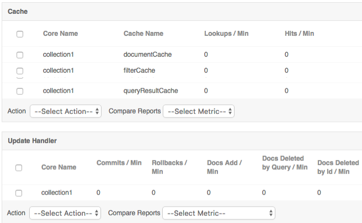Tick the documentCache row checkbox
Viewport: 362px width, 223px height.
[x=20, y=55]
